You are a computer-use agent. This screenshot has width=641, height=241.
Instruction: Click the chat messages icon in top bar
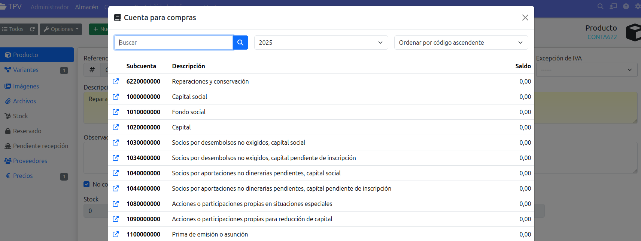(x=613, y=6)
